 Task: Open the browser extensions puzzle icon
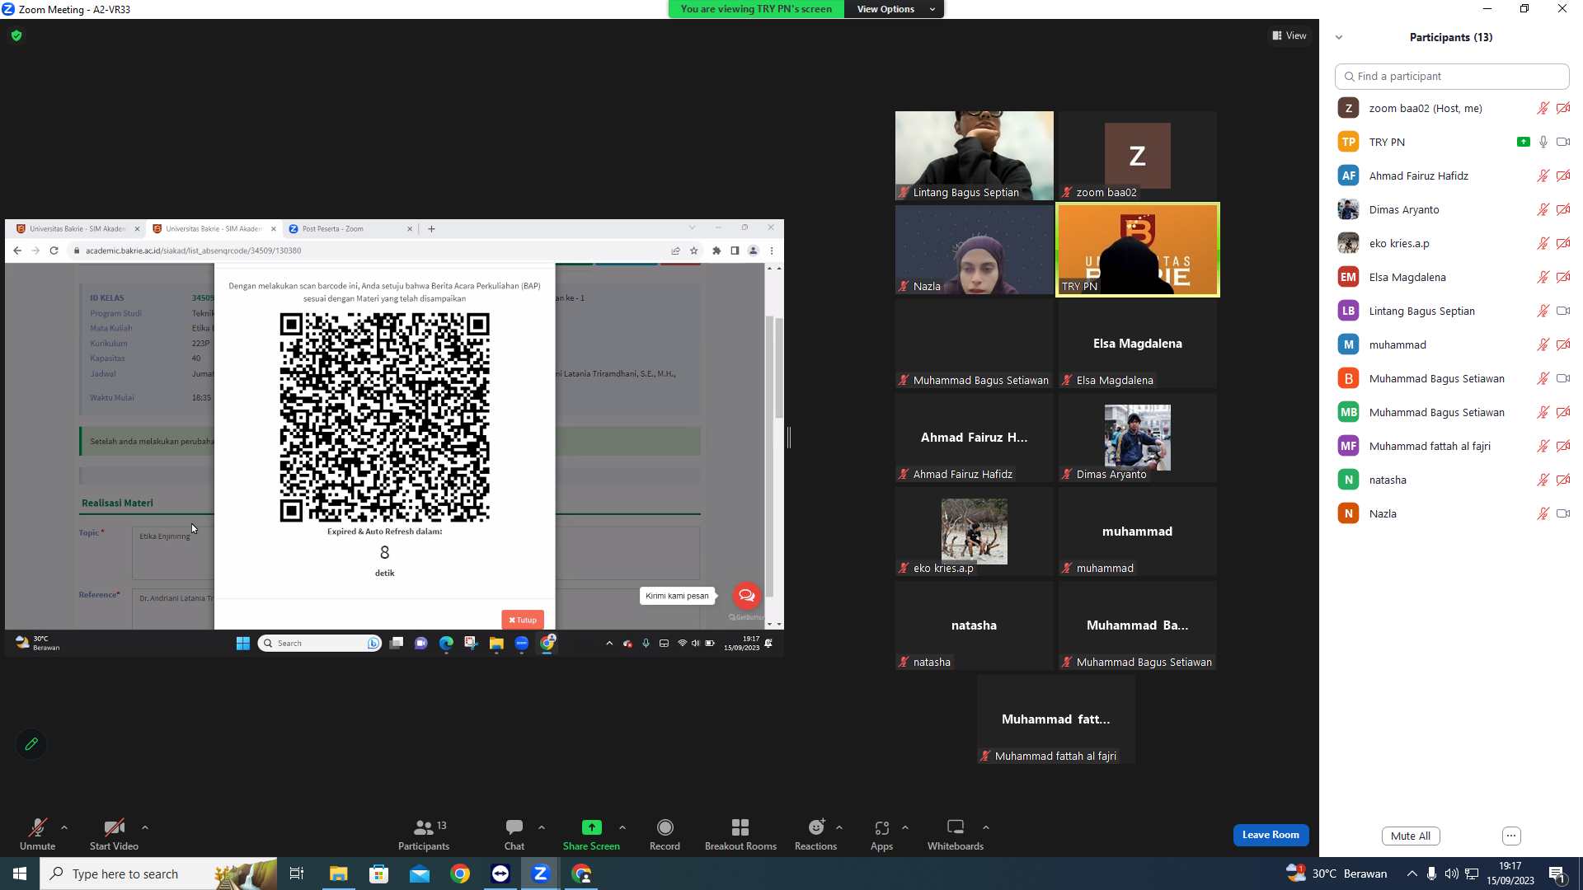[x=716, y=251]
